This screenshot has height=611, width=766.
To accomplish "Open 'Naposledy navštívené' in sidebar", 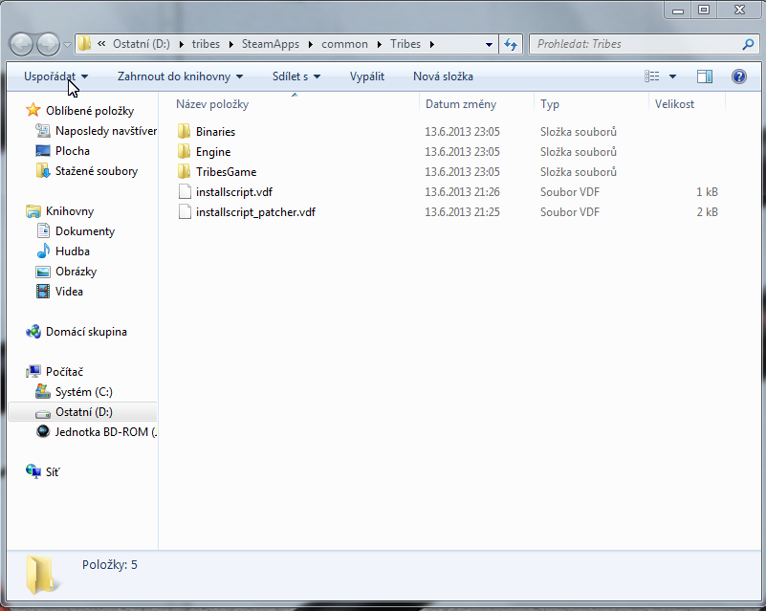I will (106, 131).
